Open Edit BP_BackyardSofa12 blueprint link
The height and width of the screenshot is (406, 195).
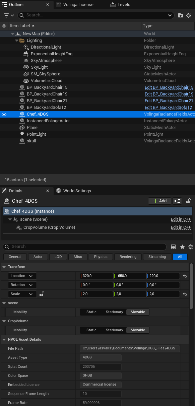[168, 108]
